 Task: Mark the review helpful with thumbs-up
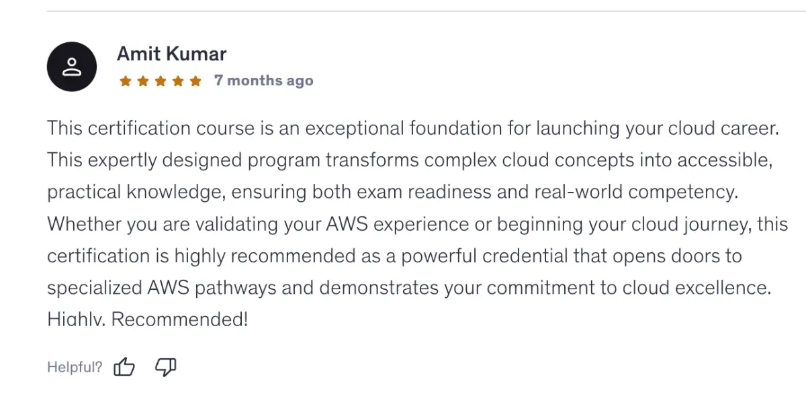[124, 367]
